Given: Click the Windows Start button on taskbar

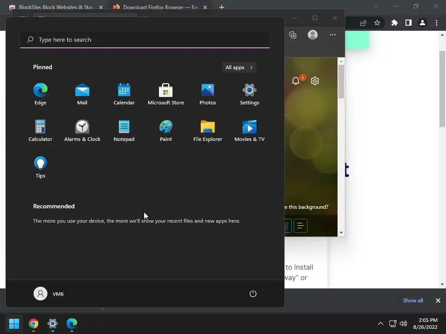Looking at the screenshot, I should [x=14, y=324].
